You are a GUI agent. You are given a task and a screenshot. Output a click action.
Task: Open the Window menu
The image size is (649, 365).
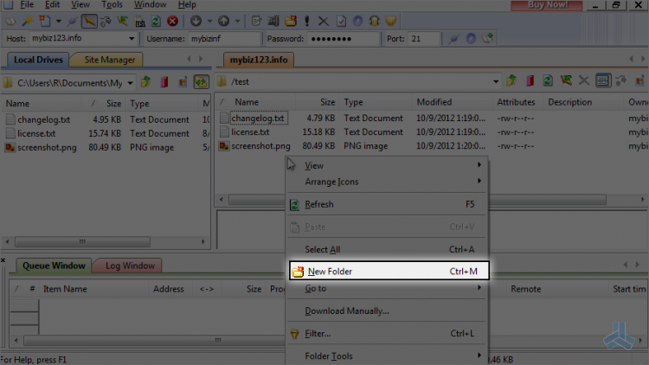[x=150, y=5]
